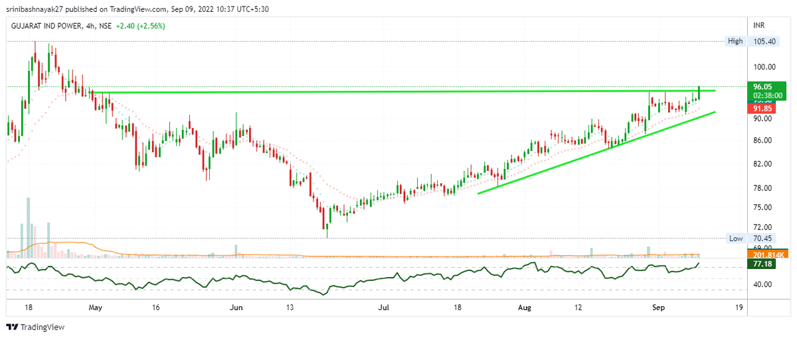Click the 82.00 price axis label
The image size is (797, 338).
point(762,164)
